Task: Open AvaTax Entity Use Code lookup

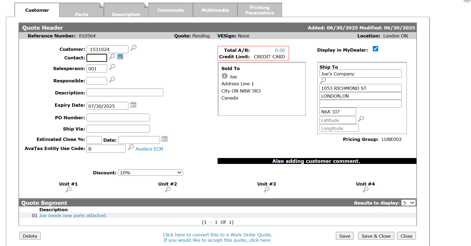Action: click(131, 147)
